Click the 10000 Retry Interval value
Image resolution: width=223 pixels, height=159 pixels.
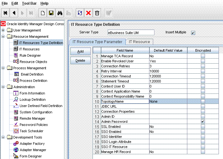coord(168,71)
